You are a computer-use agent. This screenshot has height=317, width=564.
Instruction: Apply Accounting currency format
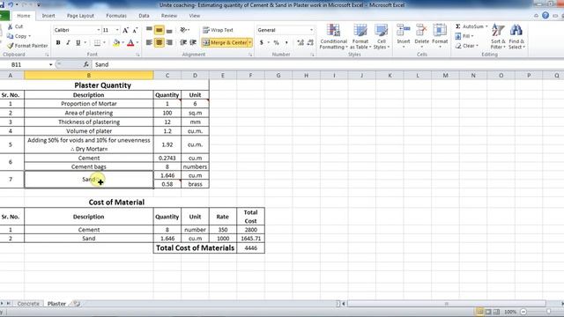262,43
